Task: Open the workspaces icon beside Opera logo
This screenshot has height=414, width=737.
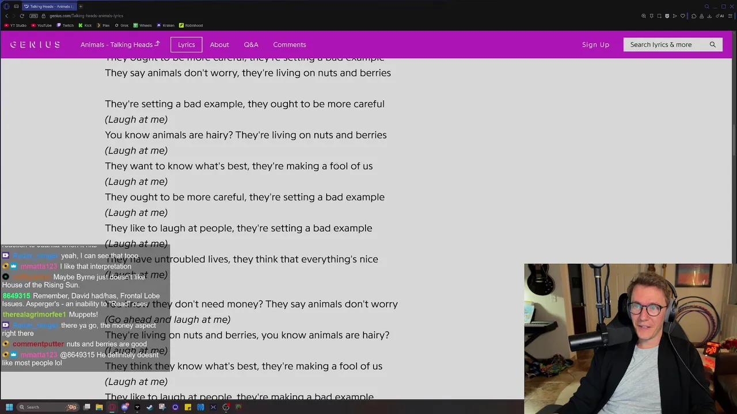Action: 16,6
